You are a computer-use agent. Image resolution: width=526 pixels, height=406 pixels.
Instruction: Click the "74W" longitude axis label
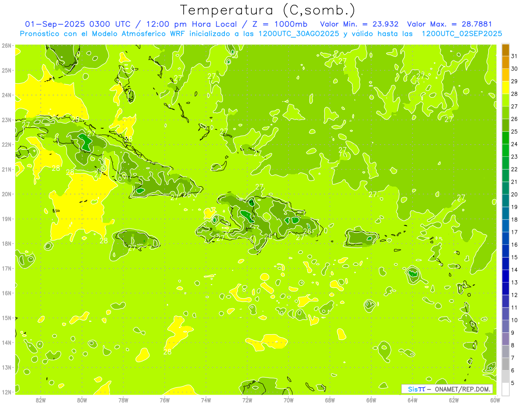pyautogui.click(x=206, y=400)
